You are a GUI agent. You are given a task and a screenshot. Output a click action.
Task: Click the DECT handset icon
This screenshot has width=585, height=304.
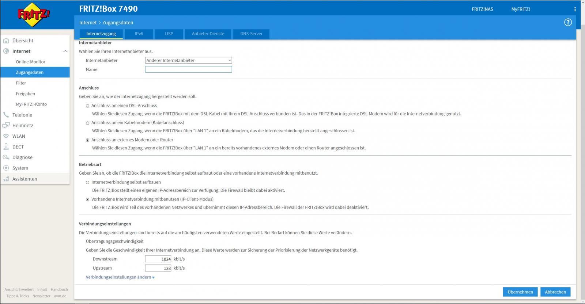pos(6,147)
